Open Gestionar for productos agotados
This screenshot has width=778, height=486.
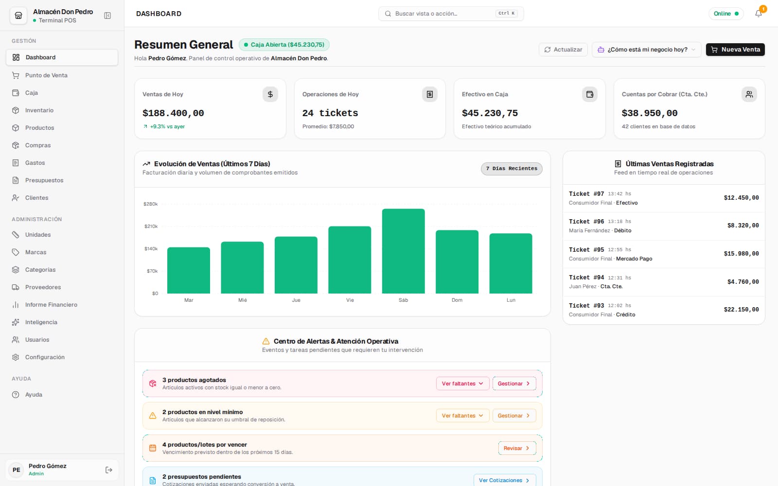(514, 383)
